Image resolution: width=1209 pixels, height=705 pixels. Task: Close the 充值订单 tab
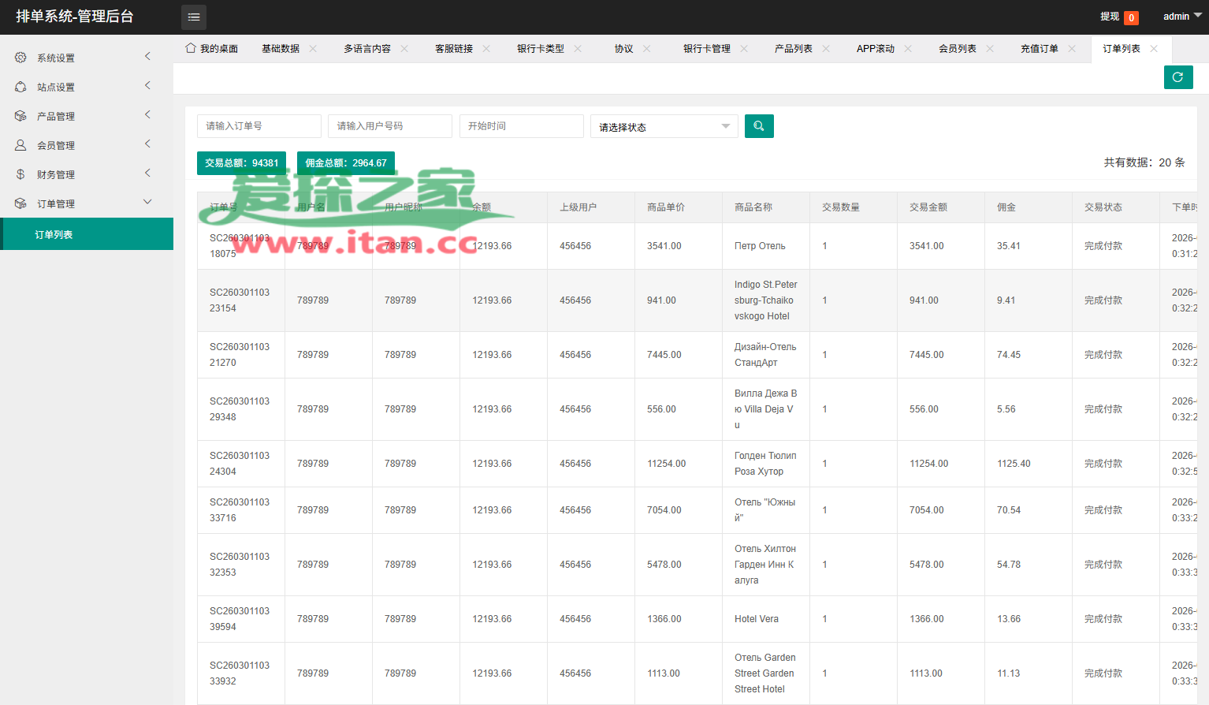(1072, 49)
